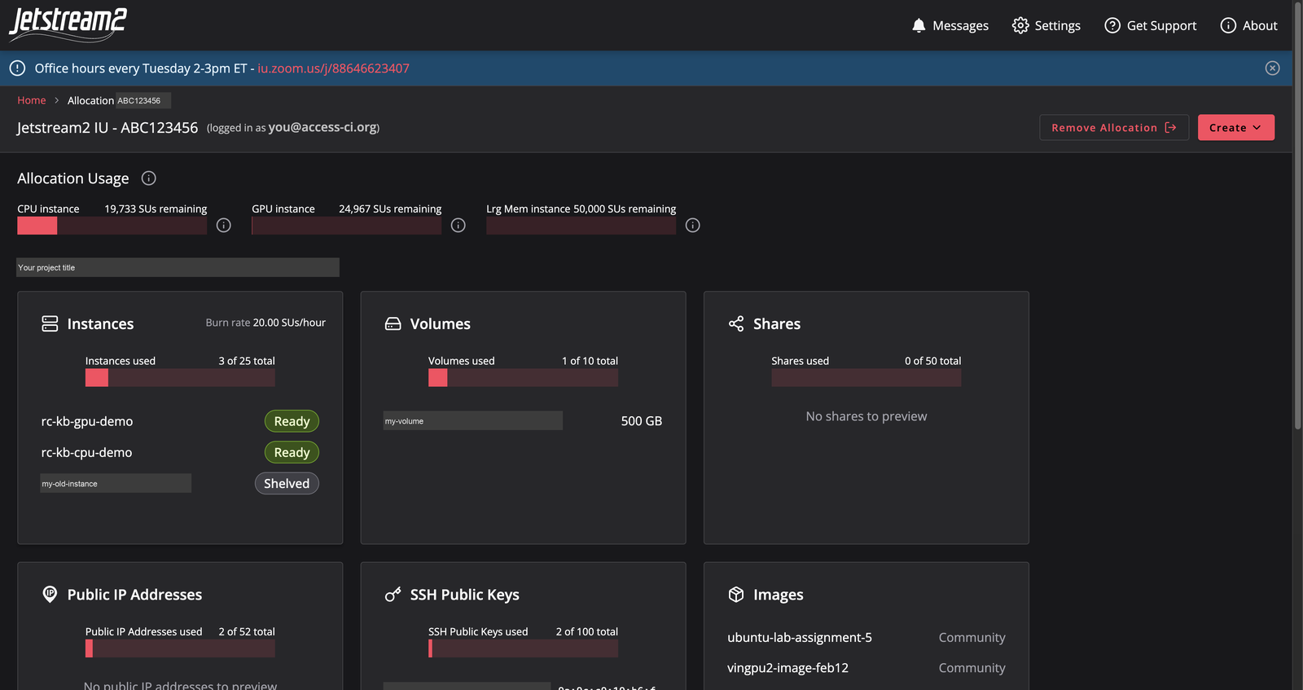Click the Allocation Usage info icon

[x=149, y=178]
